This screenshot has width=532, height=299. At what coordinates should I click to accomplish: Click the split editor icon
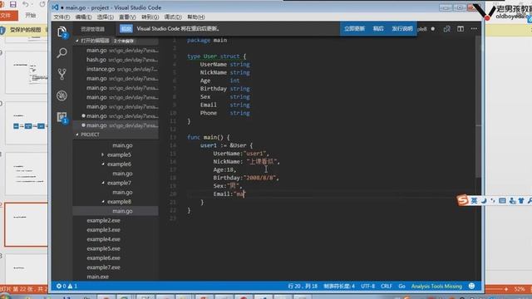pyautogui.click(x=460, y=29)
